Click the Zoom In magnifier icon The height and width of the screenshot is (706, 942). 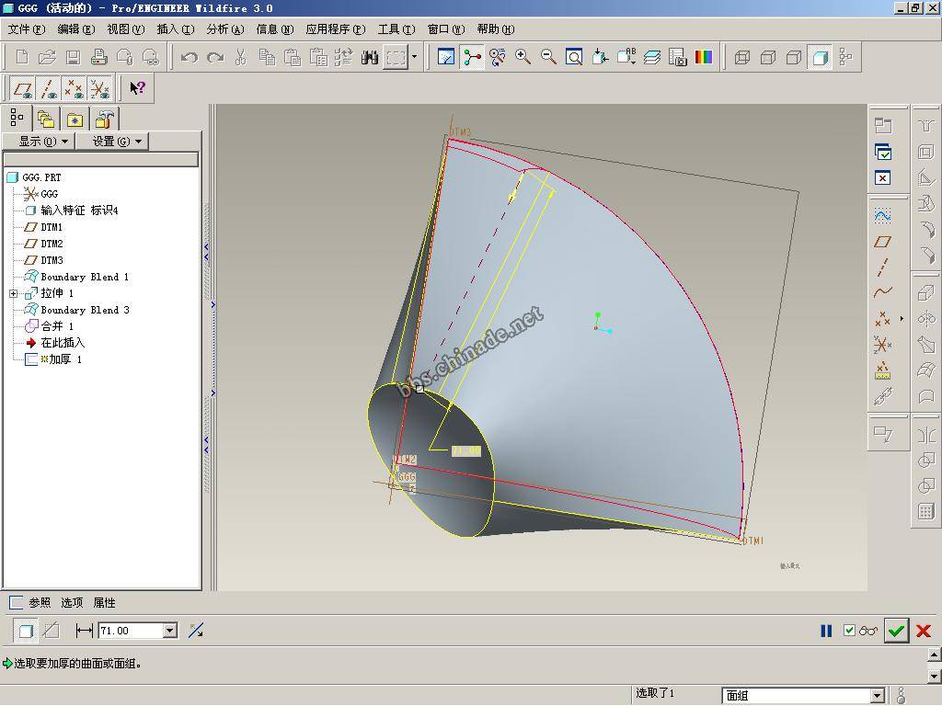(523, 57)
